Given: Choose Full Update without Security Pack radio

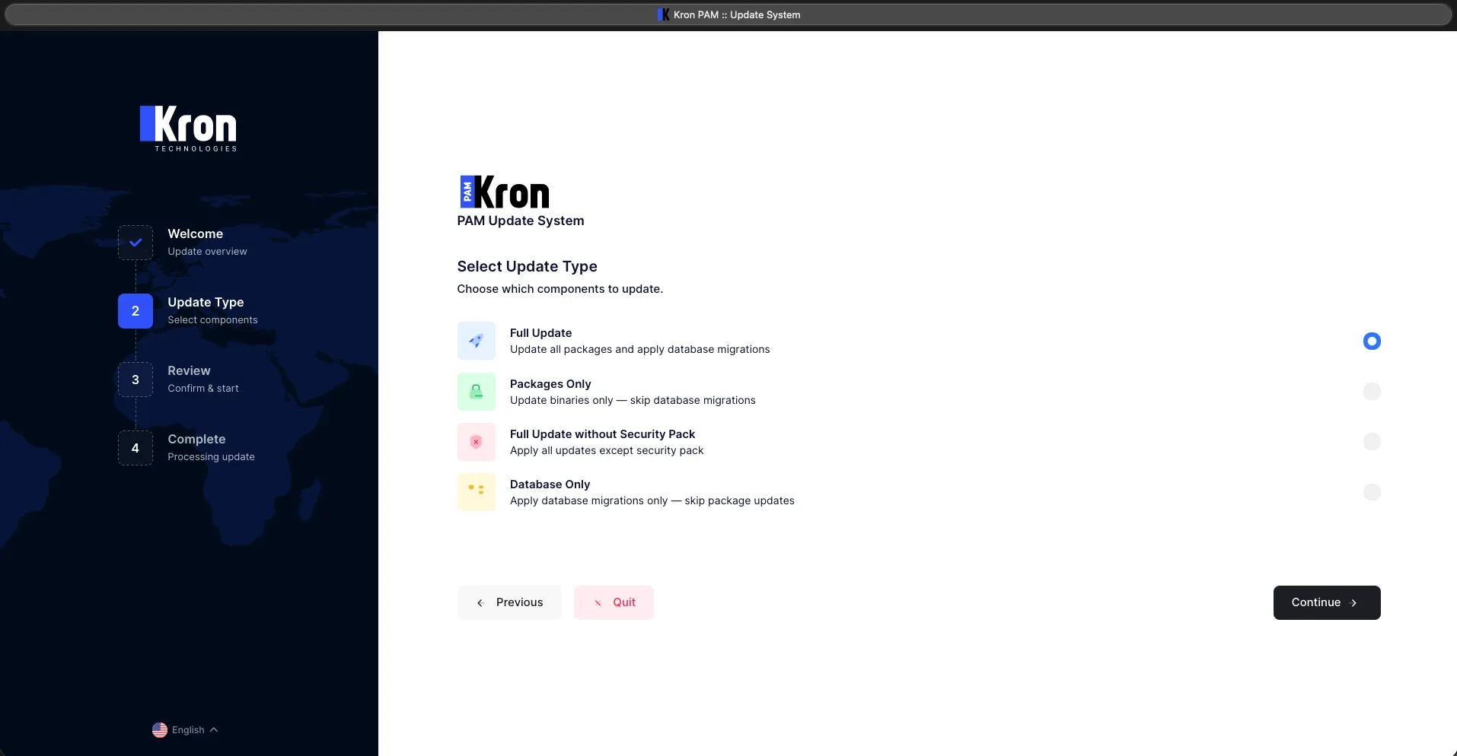Looking at the screenshot, I should (1372, 442).
